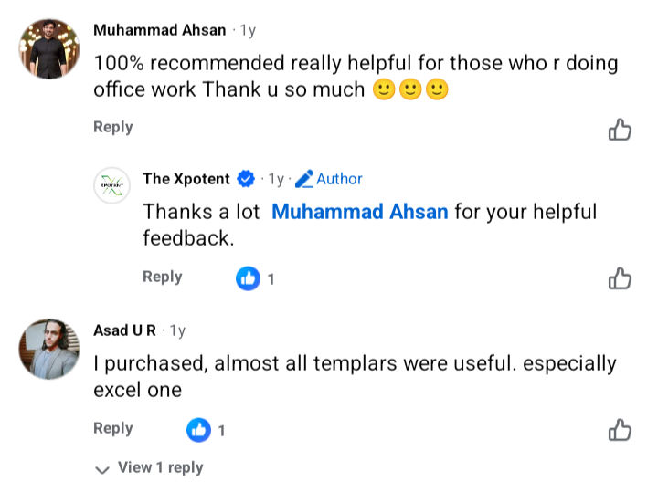Click the blue Author label
The width and height of the screenshot is (658, 492).
pyautogui.click(x=339, y=179)
